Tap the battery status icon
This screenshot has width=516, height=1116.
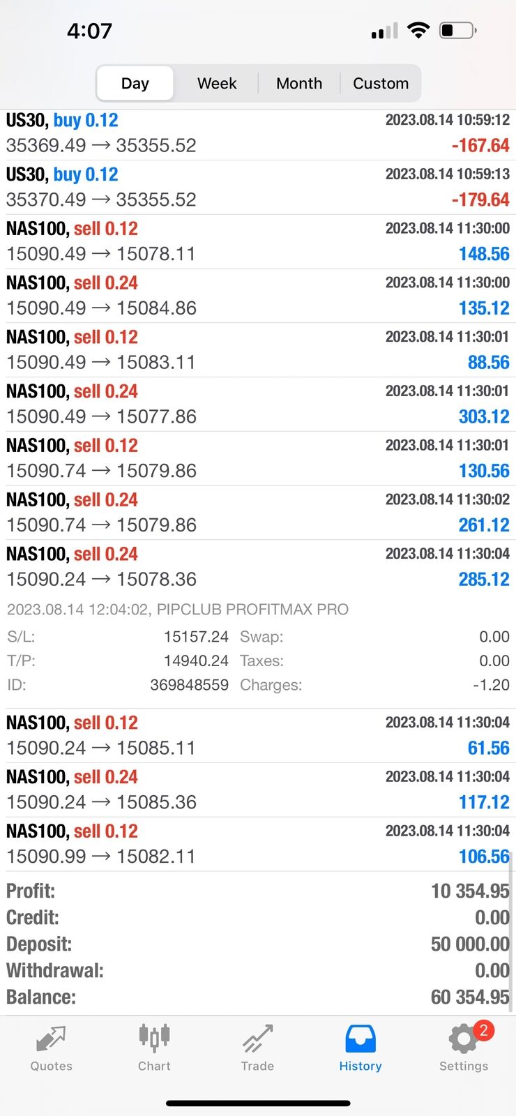click(458, 30)
